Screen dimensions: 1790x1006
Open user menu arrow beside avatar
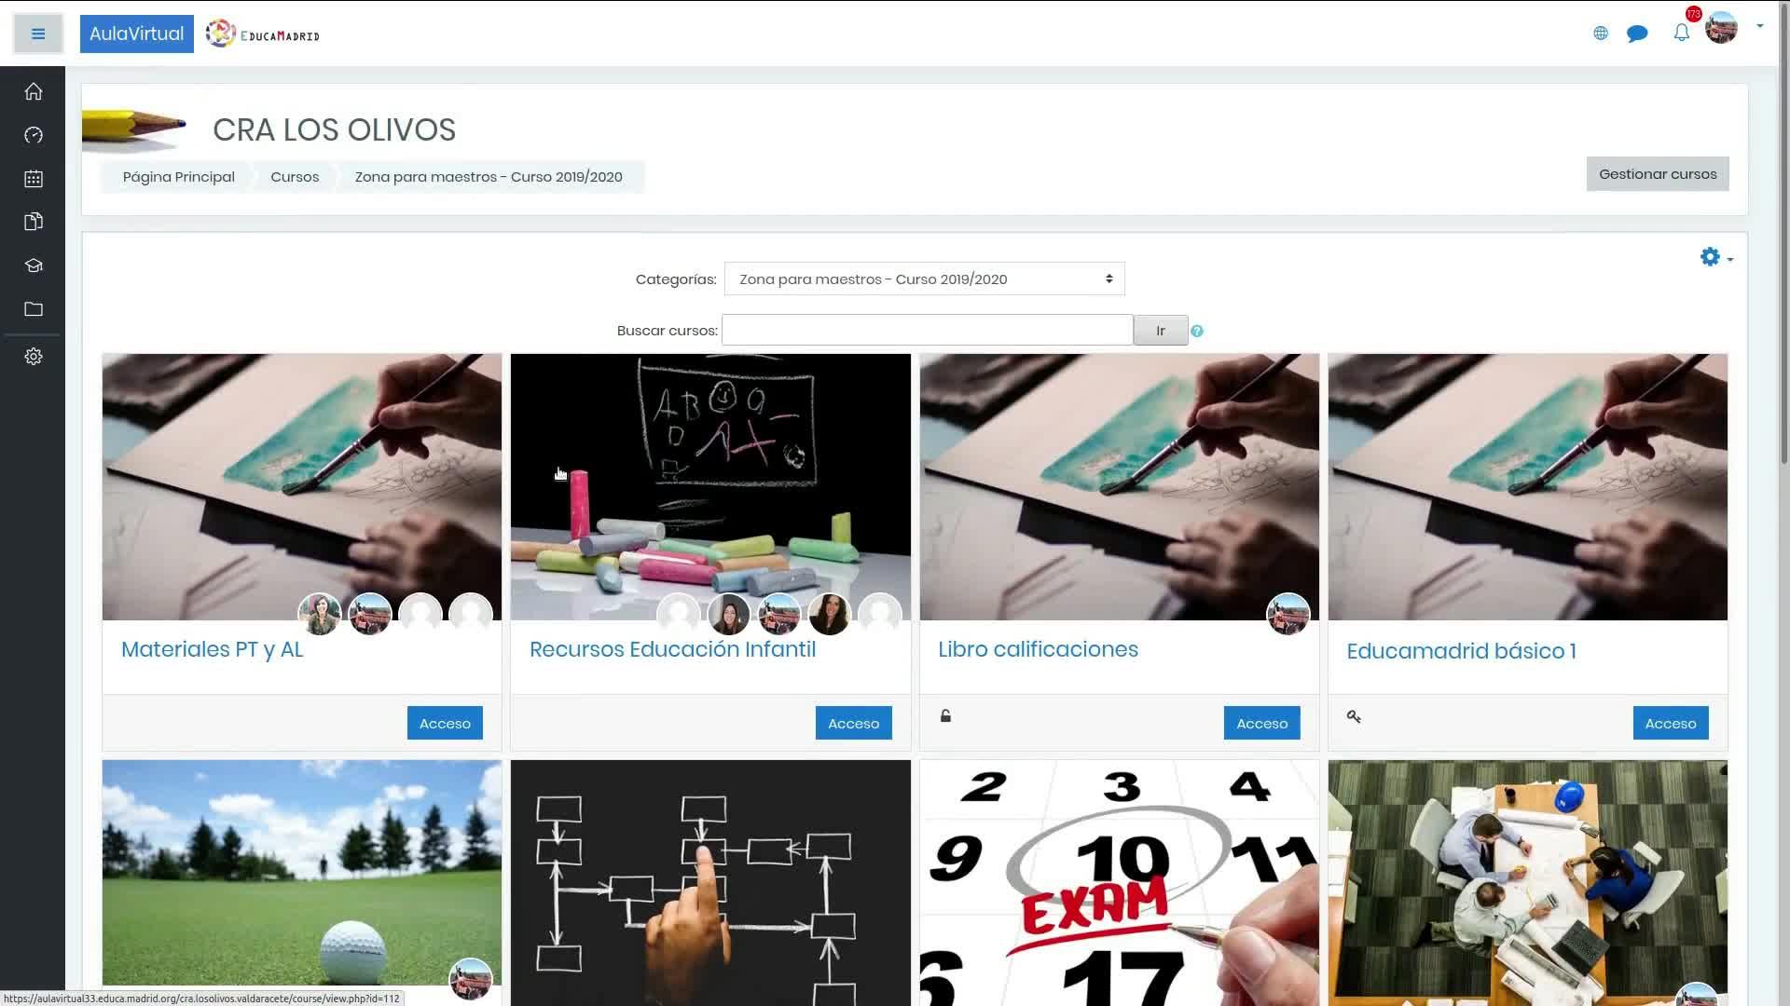(x=1760, y=26)
